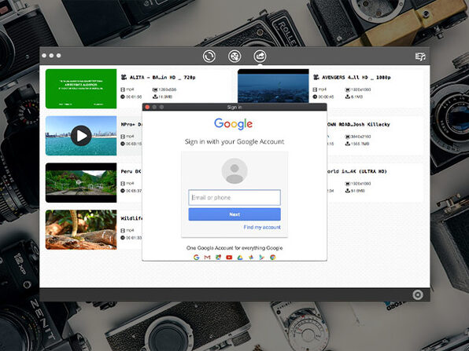The width and height of the screenshot is (469, 351).
Task: Click the Google Drive icon in footer
Action: click(x=240, y=258)
